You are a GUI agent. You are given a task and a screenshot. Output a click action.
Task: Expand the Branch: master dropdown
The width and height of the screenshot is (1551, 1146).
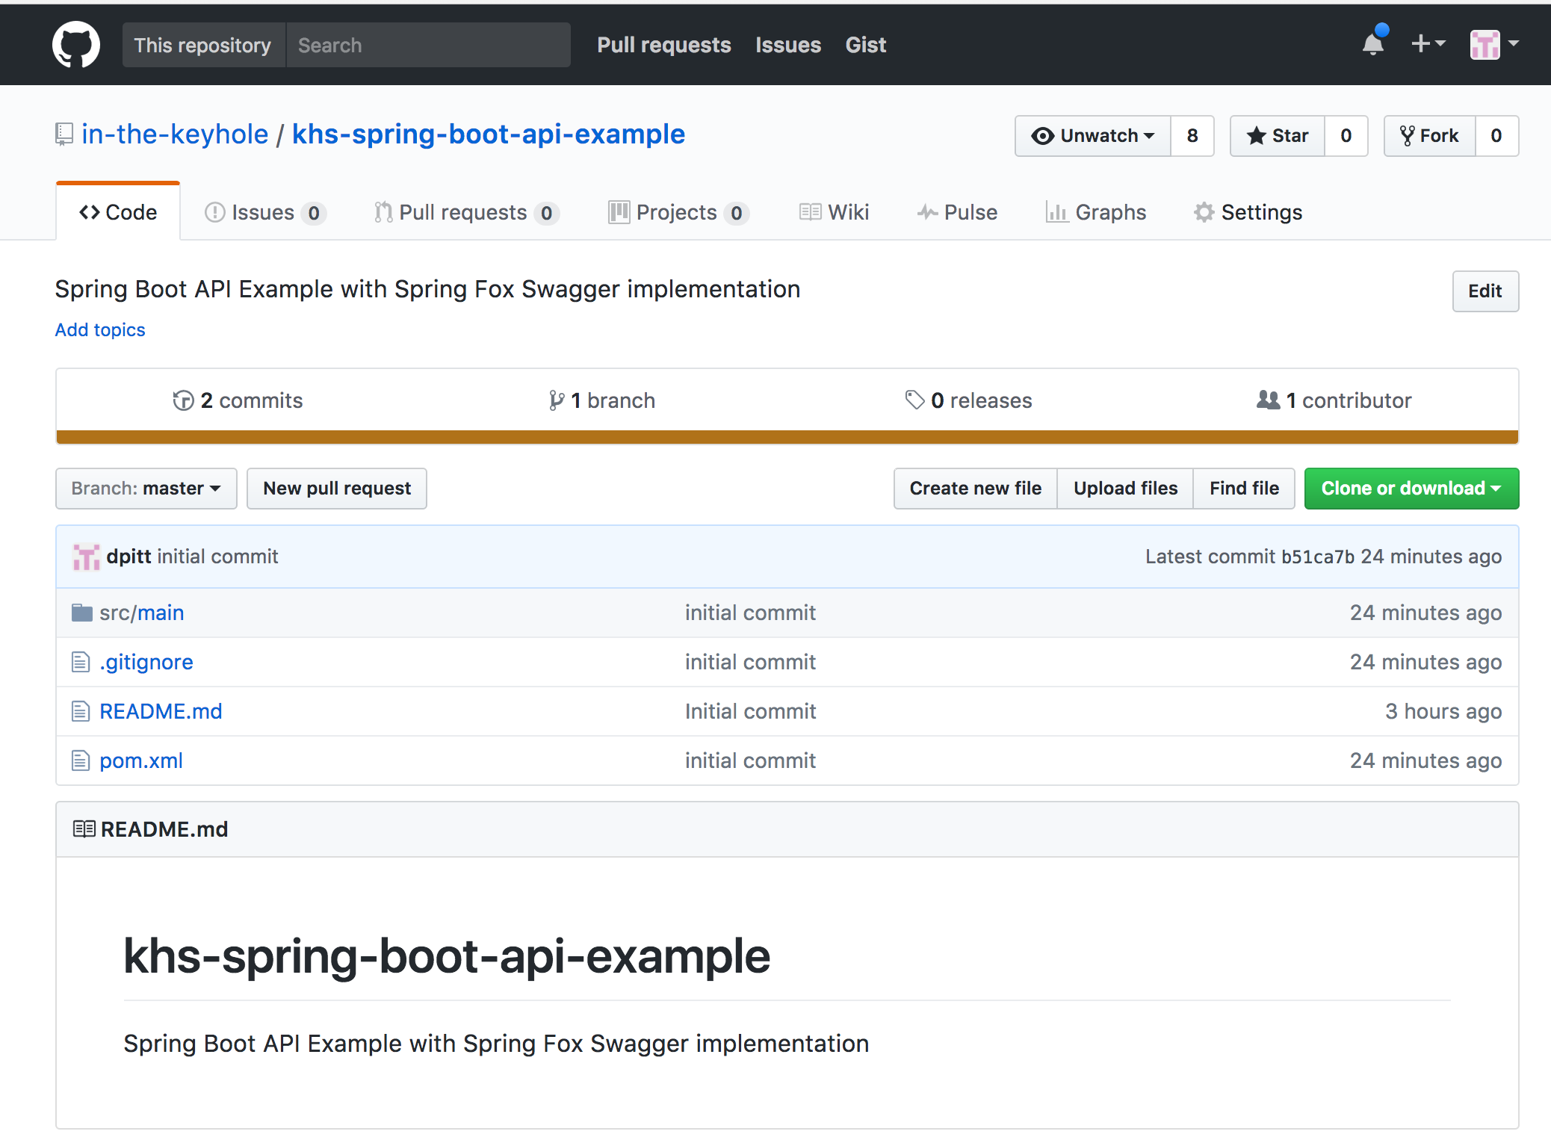click(x=146, y=489)
